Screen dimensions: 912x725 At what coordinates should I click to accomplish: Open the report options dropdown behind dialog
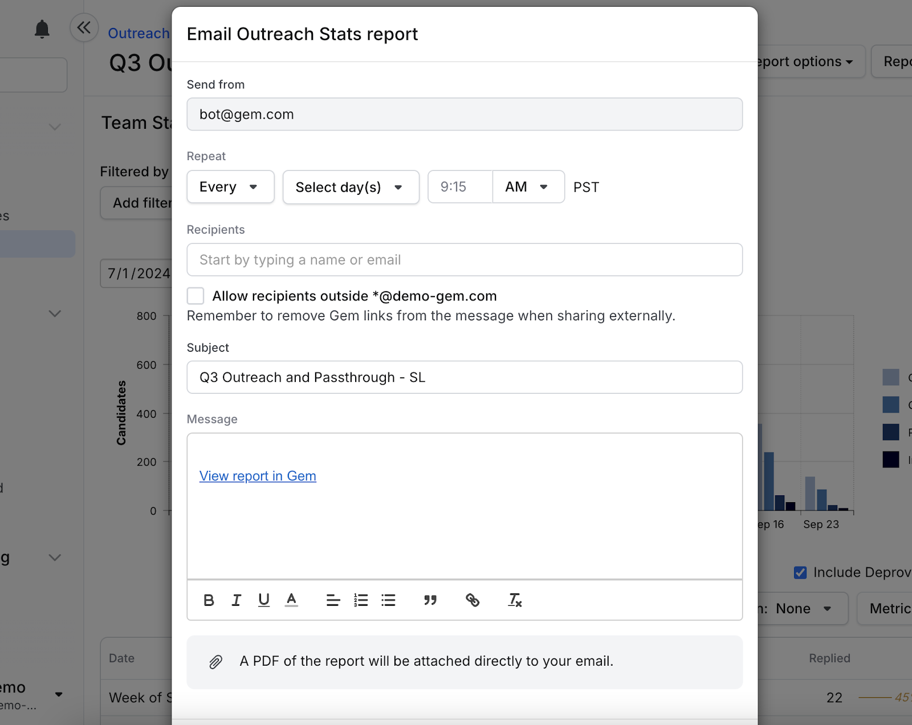(x=812, y=62)
